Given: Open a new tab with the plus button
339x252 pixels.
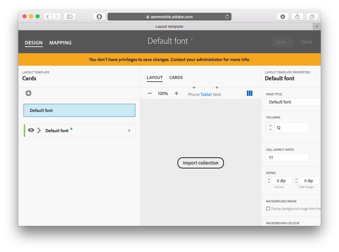Looking at the screenshot, I should pos(317,26).
